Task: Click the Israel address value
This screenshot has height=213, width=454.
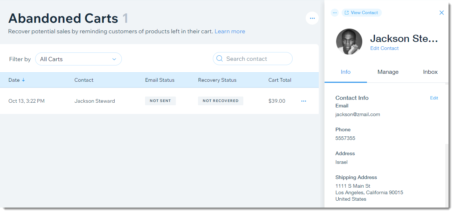Action: [x=342, y=162]
